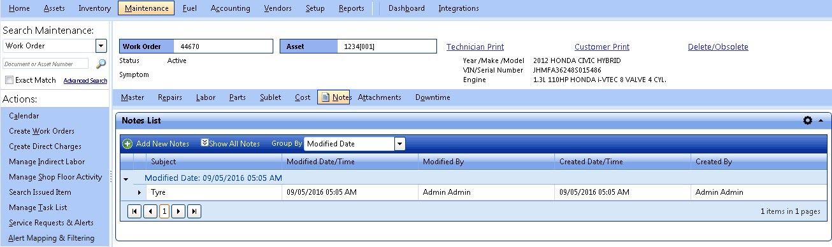This screenshot has width=832, height=247.
Task: Open the Inventory menu
Action: 94,8
